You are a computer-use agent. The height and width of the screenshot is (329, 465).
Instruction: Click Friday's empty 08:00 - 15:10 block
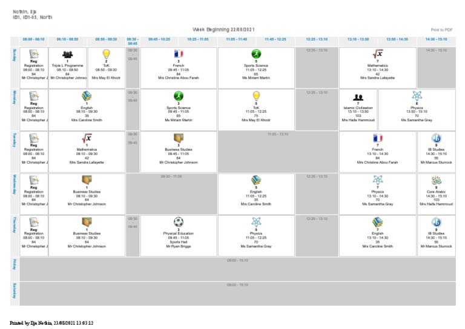click(237, 269)
